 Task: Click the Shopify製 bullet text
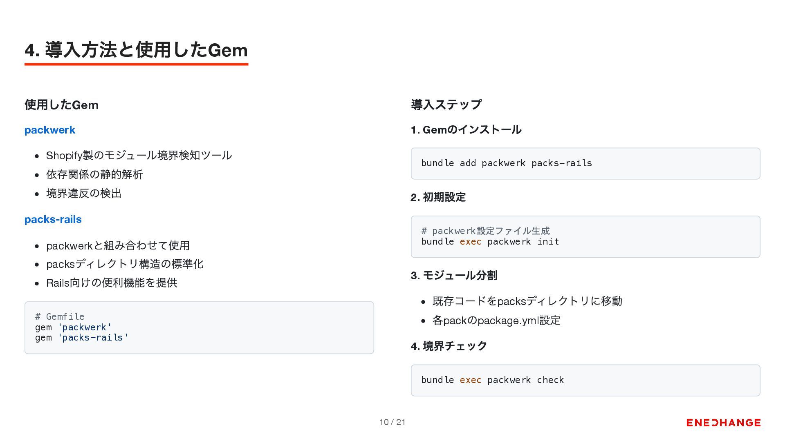[x=139, y=156]
